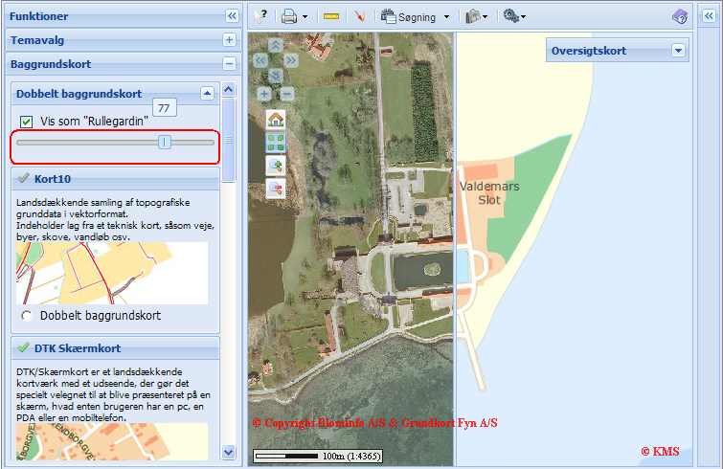The width and height of the screenshot is (723, 469).
Task: Click the slider value tooltip 77
Action: click(x=164, y=108)
